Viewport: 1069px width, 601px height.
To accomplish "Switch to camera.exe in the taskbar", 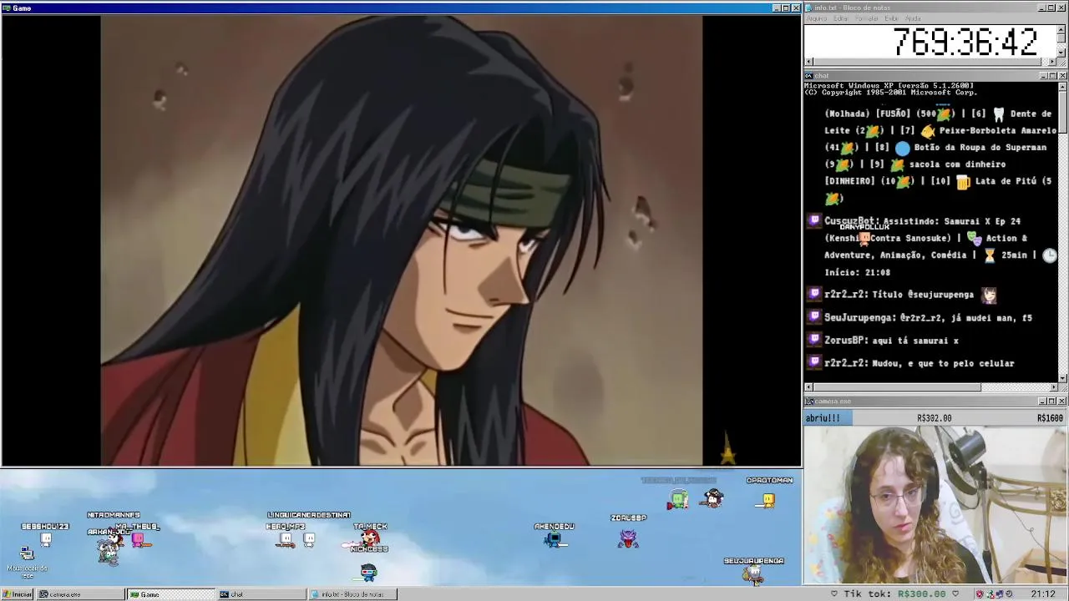I will point(81,594).
